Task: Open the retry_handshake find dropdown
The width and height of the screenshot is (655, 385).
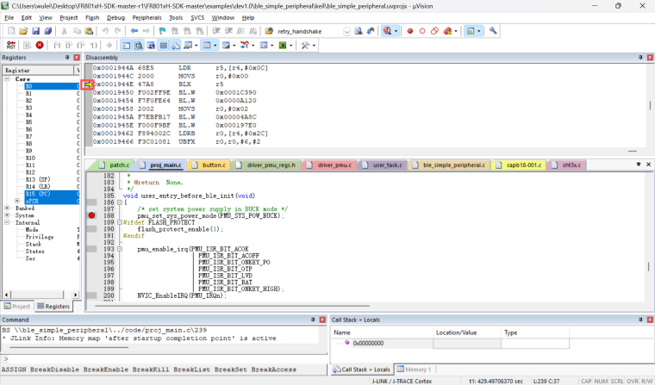Action: click(346, 31)
